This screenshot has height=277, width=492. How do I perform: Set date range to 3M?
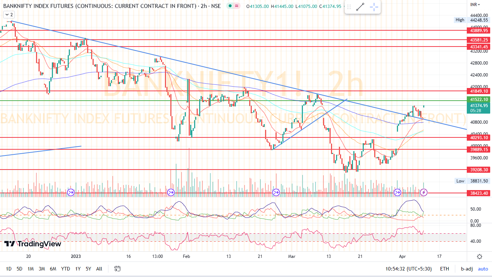pos(42,269)
